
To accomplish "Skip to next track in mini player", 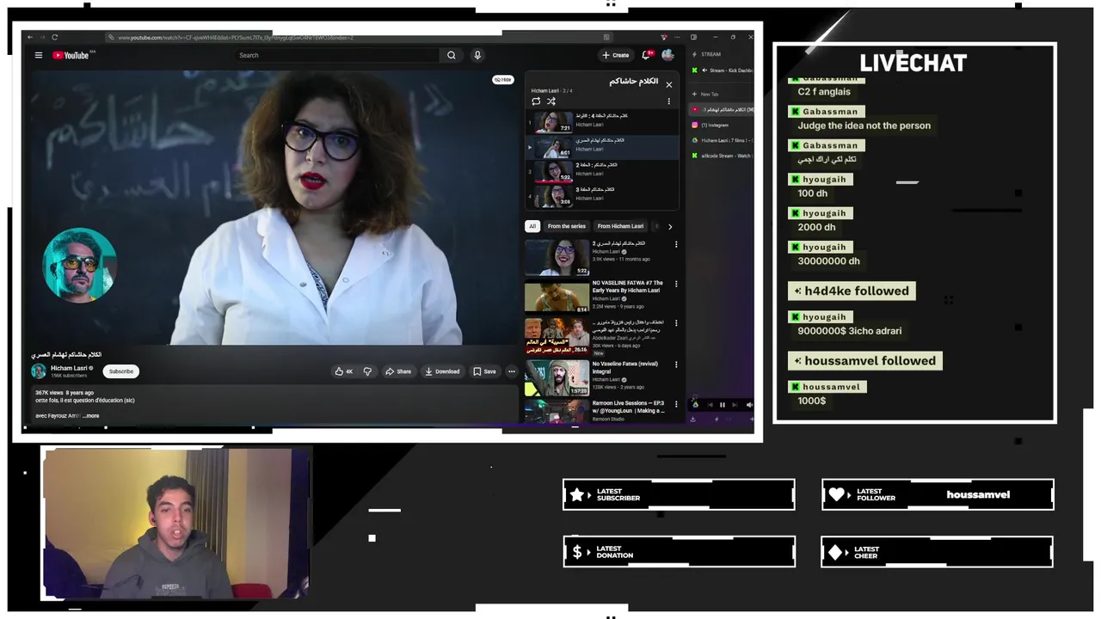I will [x=735, y=404].
